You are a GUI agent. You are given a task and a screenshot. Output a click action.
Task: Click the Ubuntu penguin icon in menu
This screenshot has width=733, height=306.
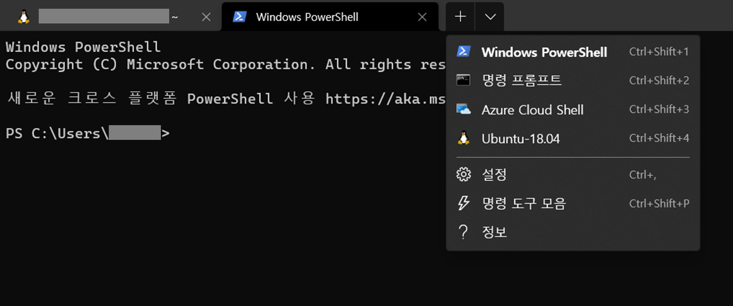[x=463, y=138]
